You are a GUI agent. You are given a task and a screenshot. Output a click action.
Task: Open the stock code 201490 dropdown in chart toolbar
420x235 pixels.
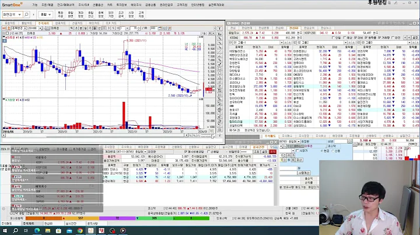[x=40, y=28]
